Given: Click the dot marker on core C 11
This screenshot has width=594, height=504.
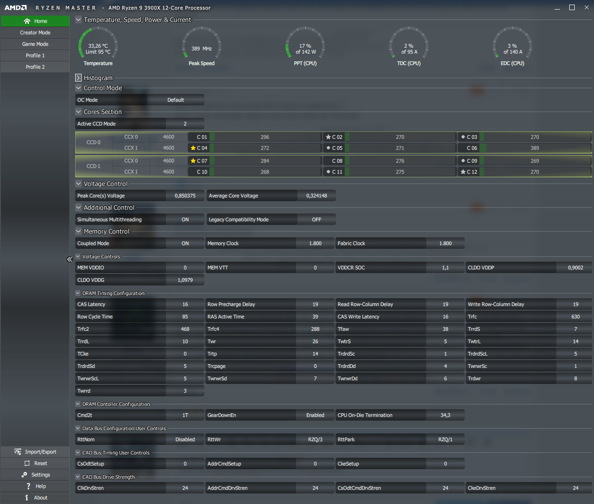Looking at the screenshot, I should pyautogui.click(x=328, y=172).
